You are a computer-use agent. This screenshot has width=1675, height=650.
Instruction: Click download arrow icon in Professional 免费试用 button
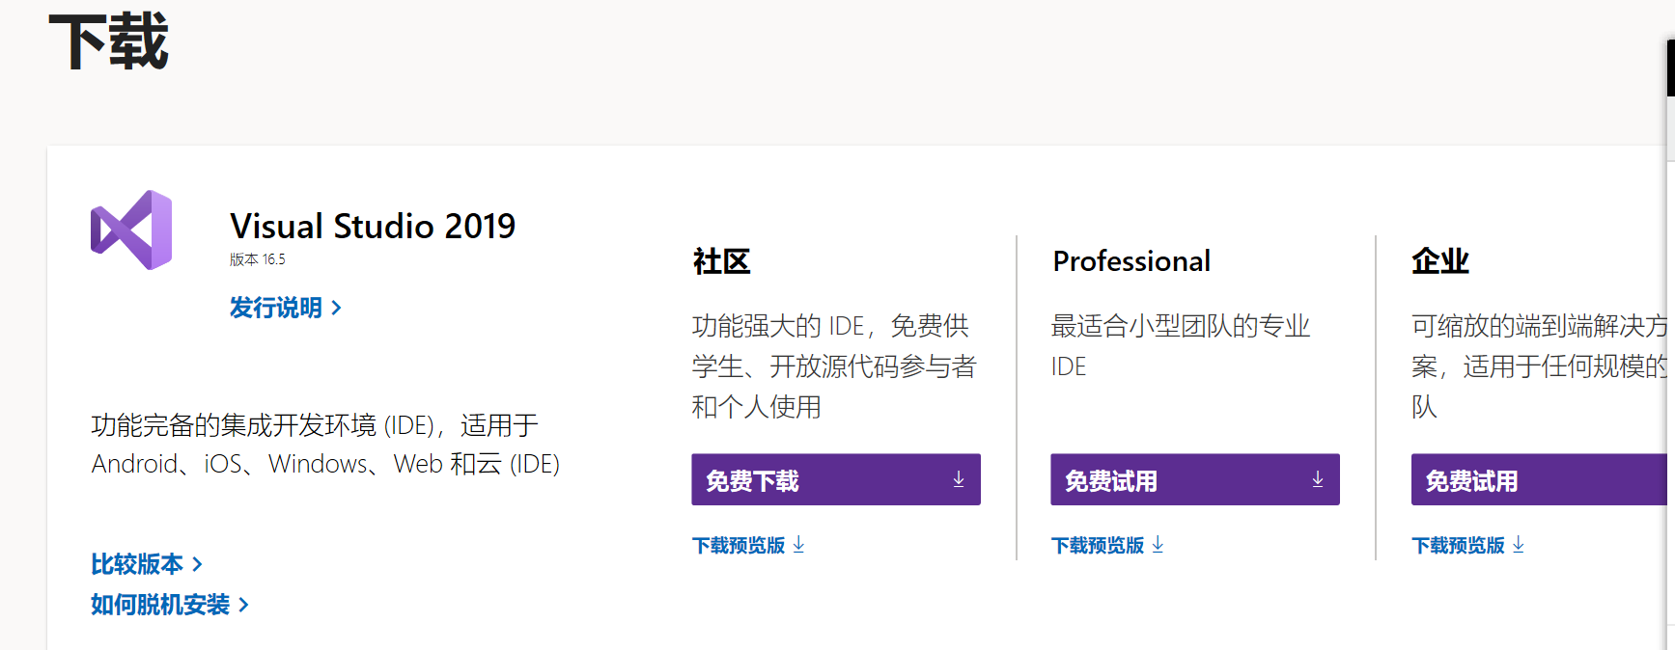[x=1318, y=479]
